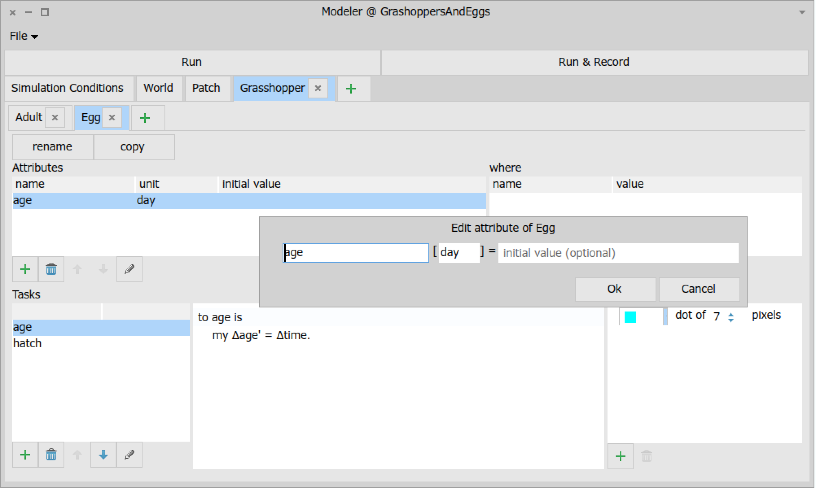Adjust the dot pixel size stepper
Screen dimensions: 816x488
point(731,317)
